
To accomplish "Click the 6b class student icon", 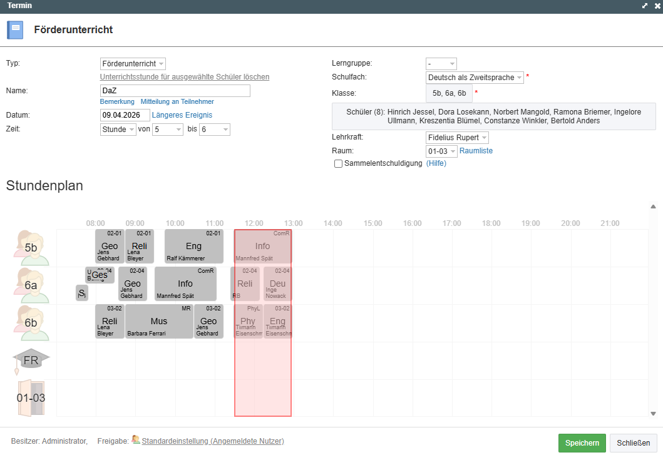I will click(31, 323).
